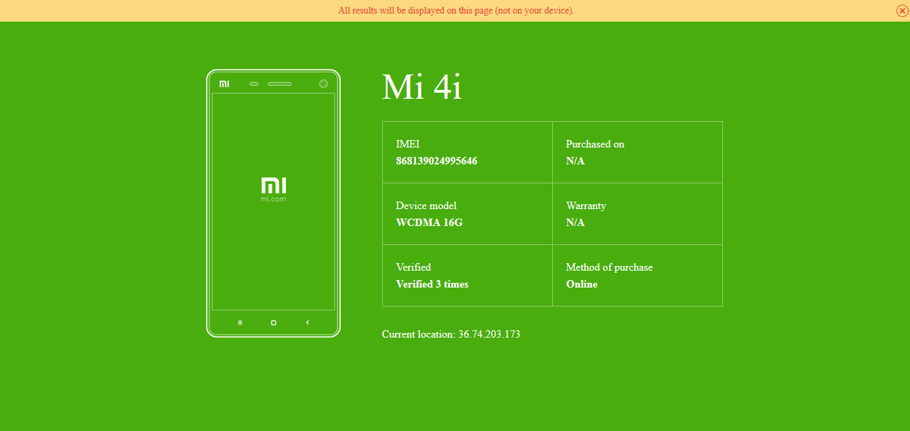The width and height of the screenshot is (910, 431).
Task: Click the Online purchase method value
Action: pos(582,284)
